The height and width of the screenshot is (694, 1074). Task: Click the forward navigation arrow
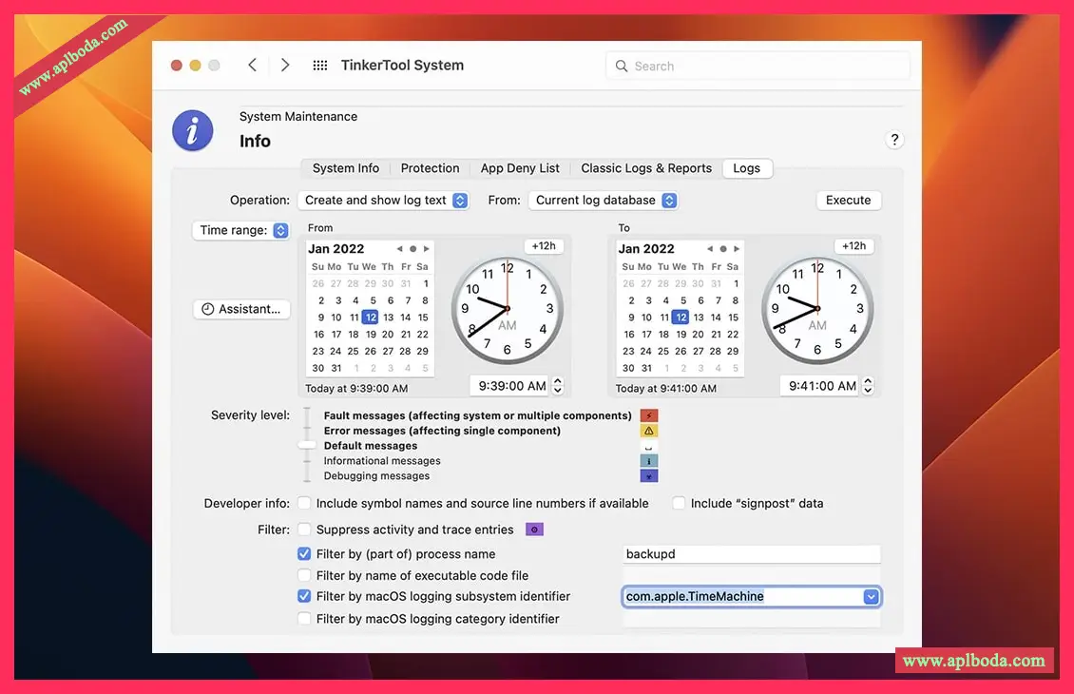[x=285, y=65]
